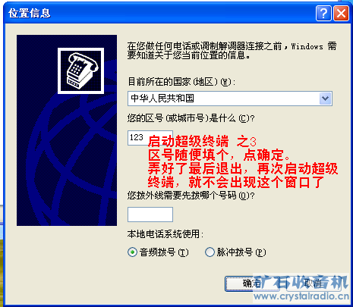Click the empty outside line number field
Image resolution: width=353 pixels, height=307 pixels.
150,215
